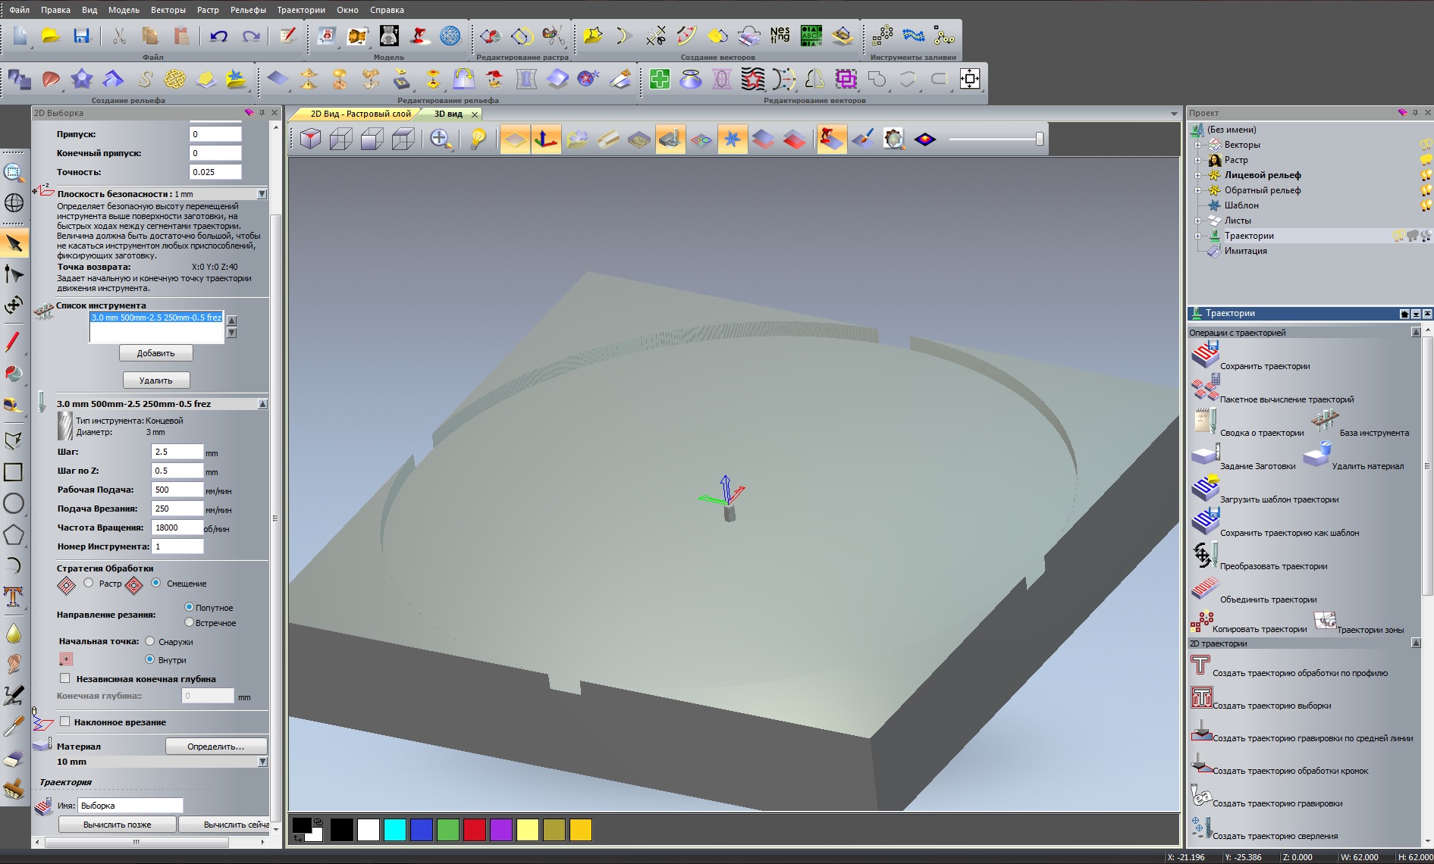1434x864 pixels.
Task: Click the Save file icon in toolbar
Action: pyautogui.click(x=81, y=36)
